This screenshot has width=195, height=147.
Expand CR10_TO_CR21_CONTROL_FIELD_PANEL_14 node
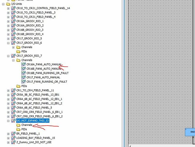click(x=8, y=9)
